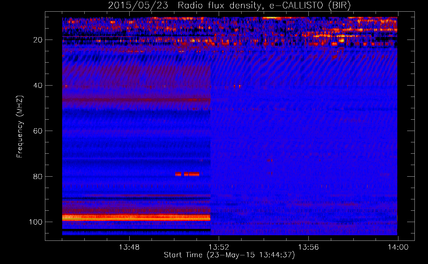Click the 'Start Time (23-May-15 13:44:37)' label
This screenshot has width=428, height=264.
click(229, 255)
